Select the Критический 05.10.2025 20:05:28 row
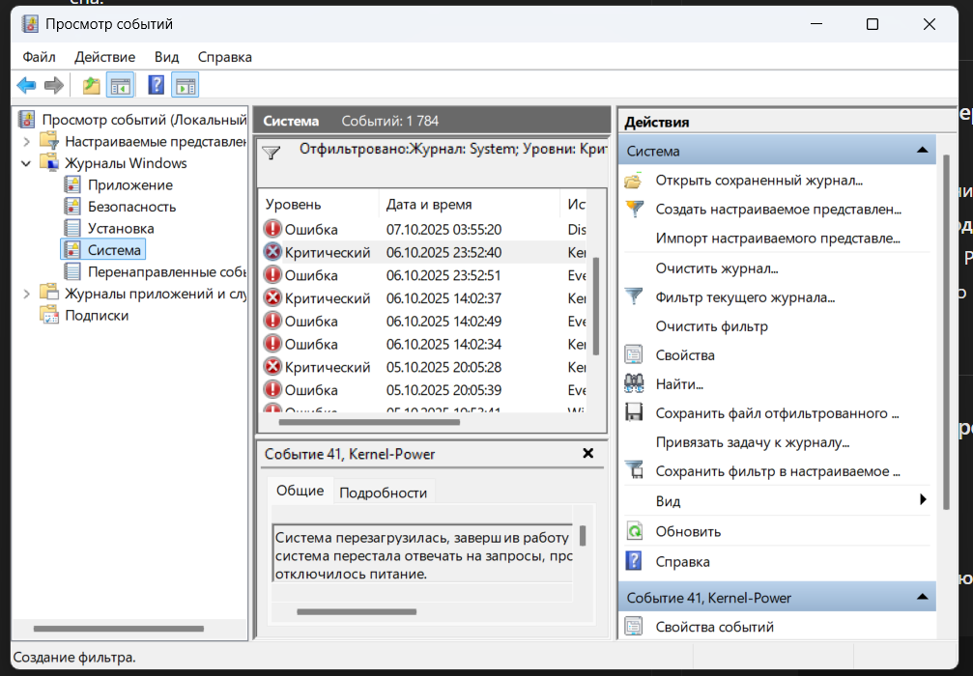Image resolution: width=973 pixels, height=676 pixels. click(x=423, y=367)
